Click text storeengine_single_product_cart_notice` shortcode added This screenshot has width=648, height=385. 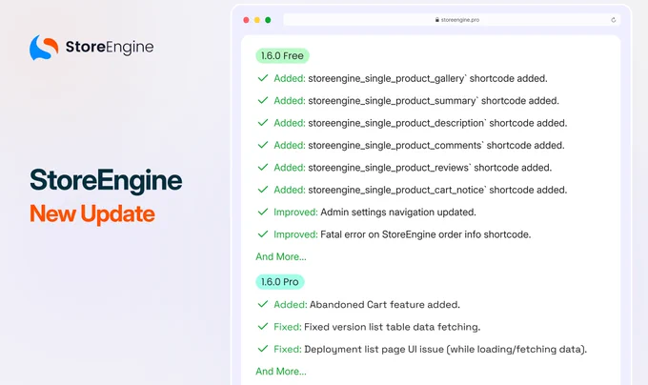tap(437, 190)
